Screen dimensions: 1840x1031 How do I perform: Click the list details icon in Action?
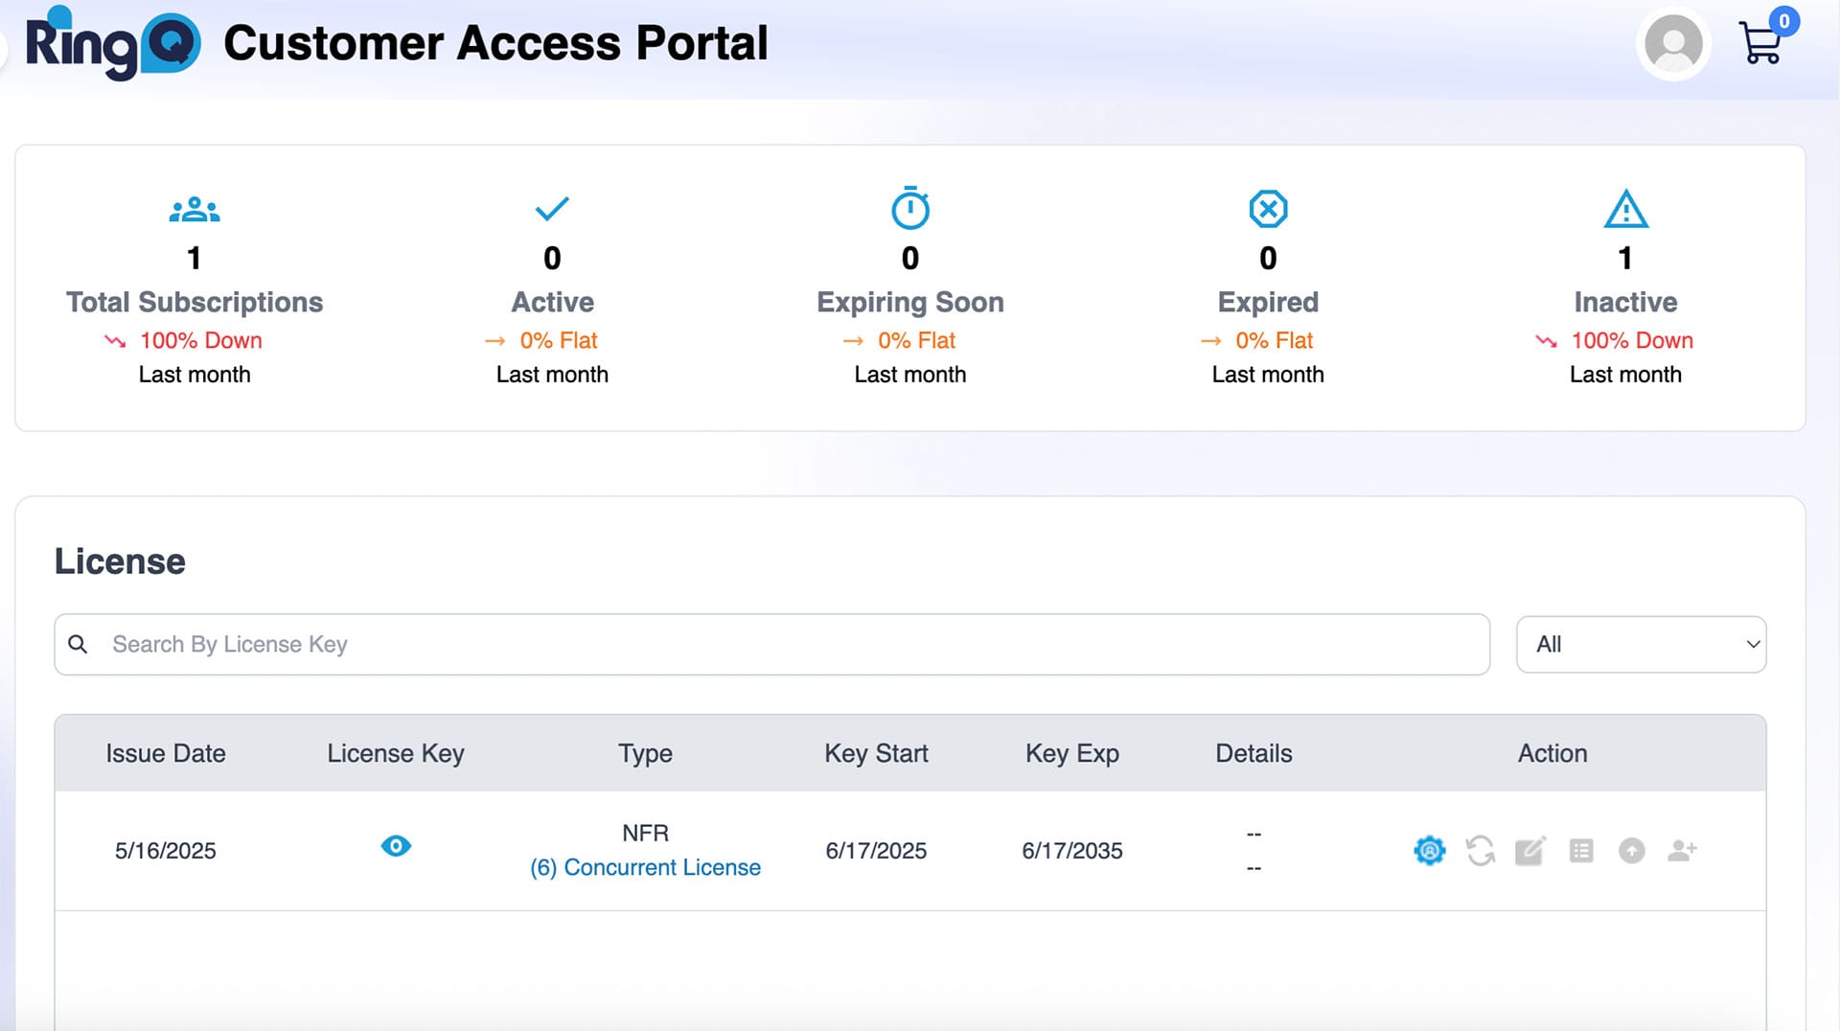(x=1581, y=850)
